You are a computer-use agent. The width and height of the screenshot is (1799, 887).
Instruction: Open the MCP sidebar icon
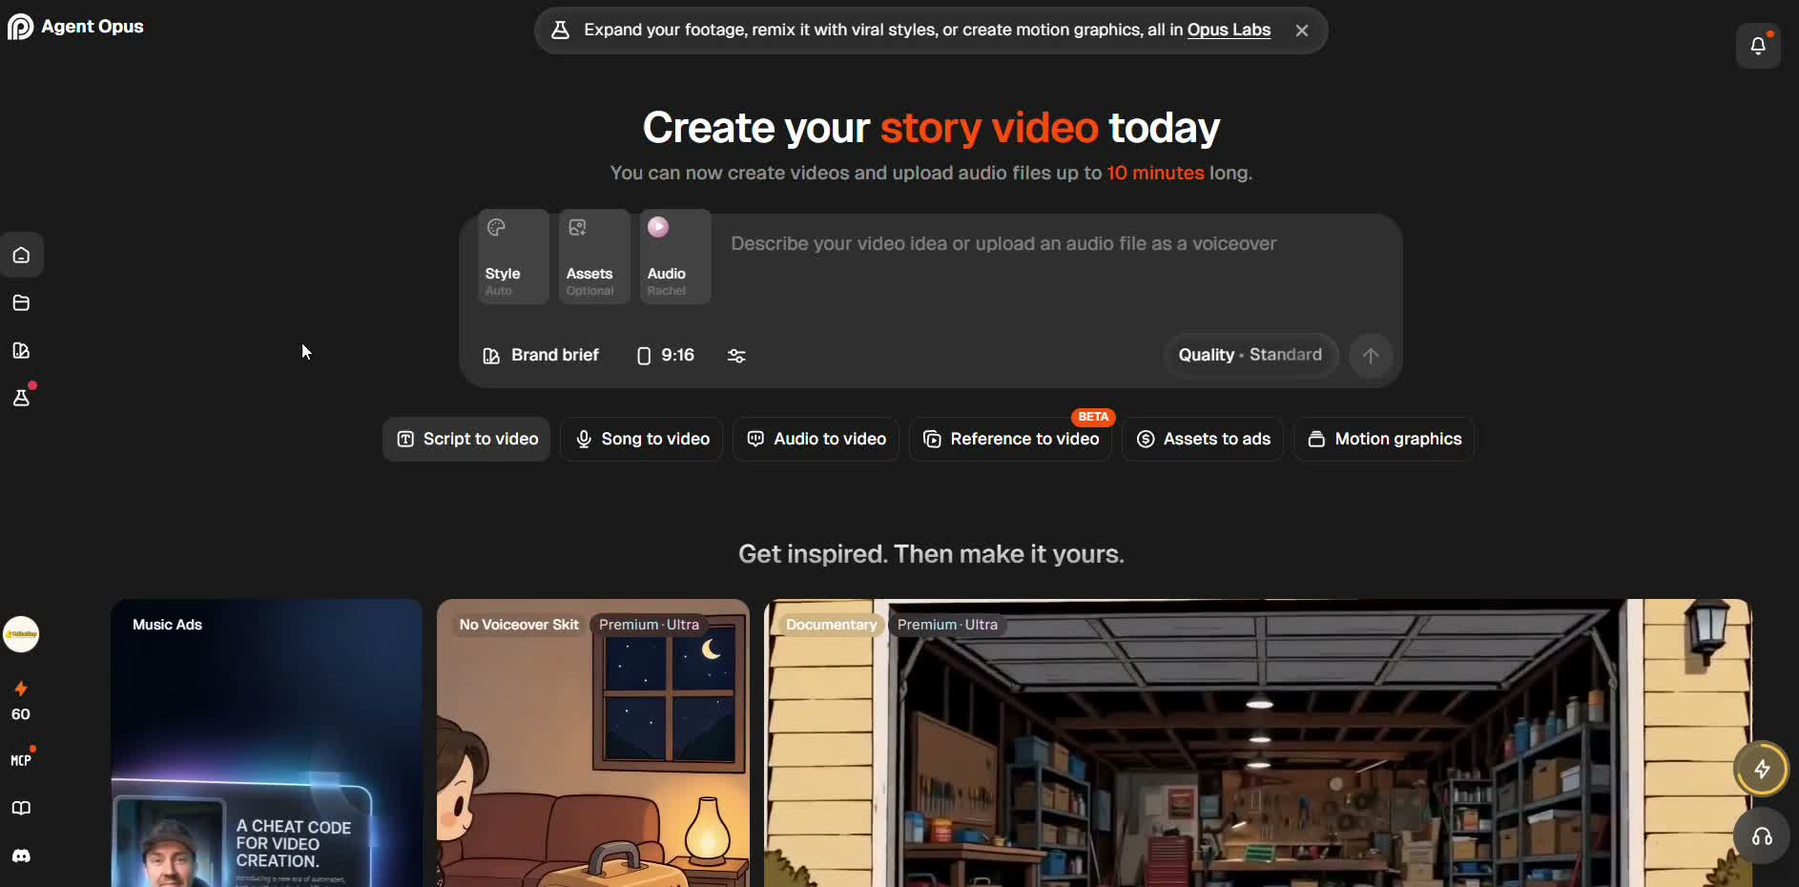[x=21, y=760]
